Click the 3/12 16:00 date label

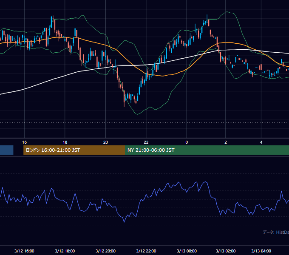point(24,251)
